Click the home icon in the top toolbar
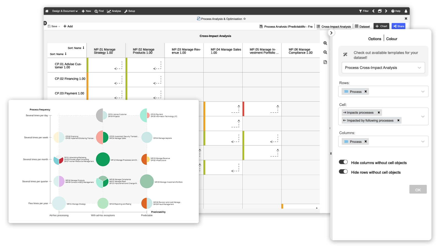The width and height of the screenshot is (441, 248). [47, 11]
